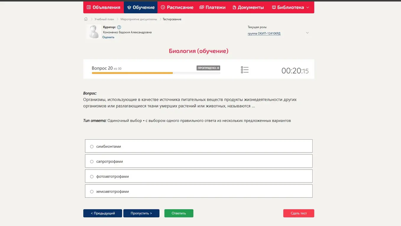Go to Учебный план breadcrumb

[104, 19]
